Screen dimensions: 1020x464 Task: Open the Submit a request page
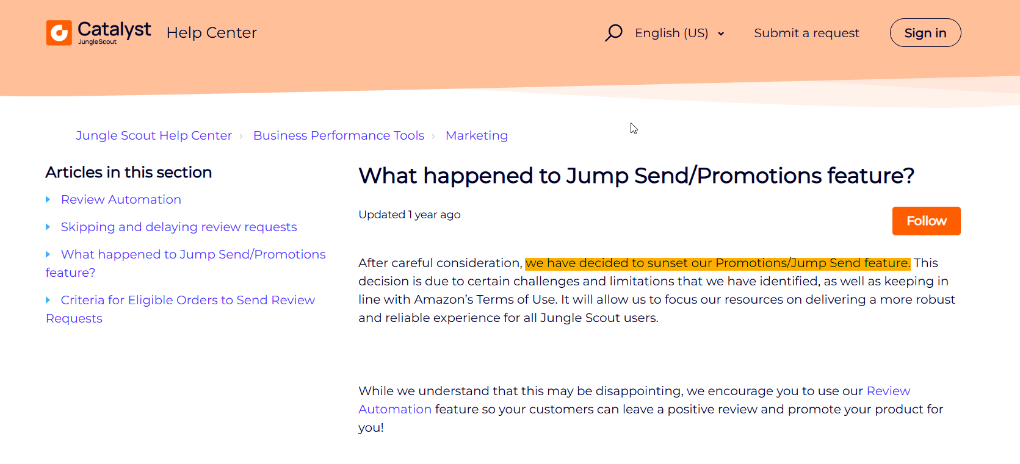click(x=806, y=33)
